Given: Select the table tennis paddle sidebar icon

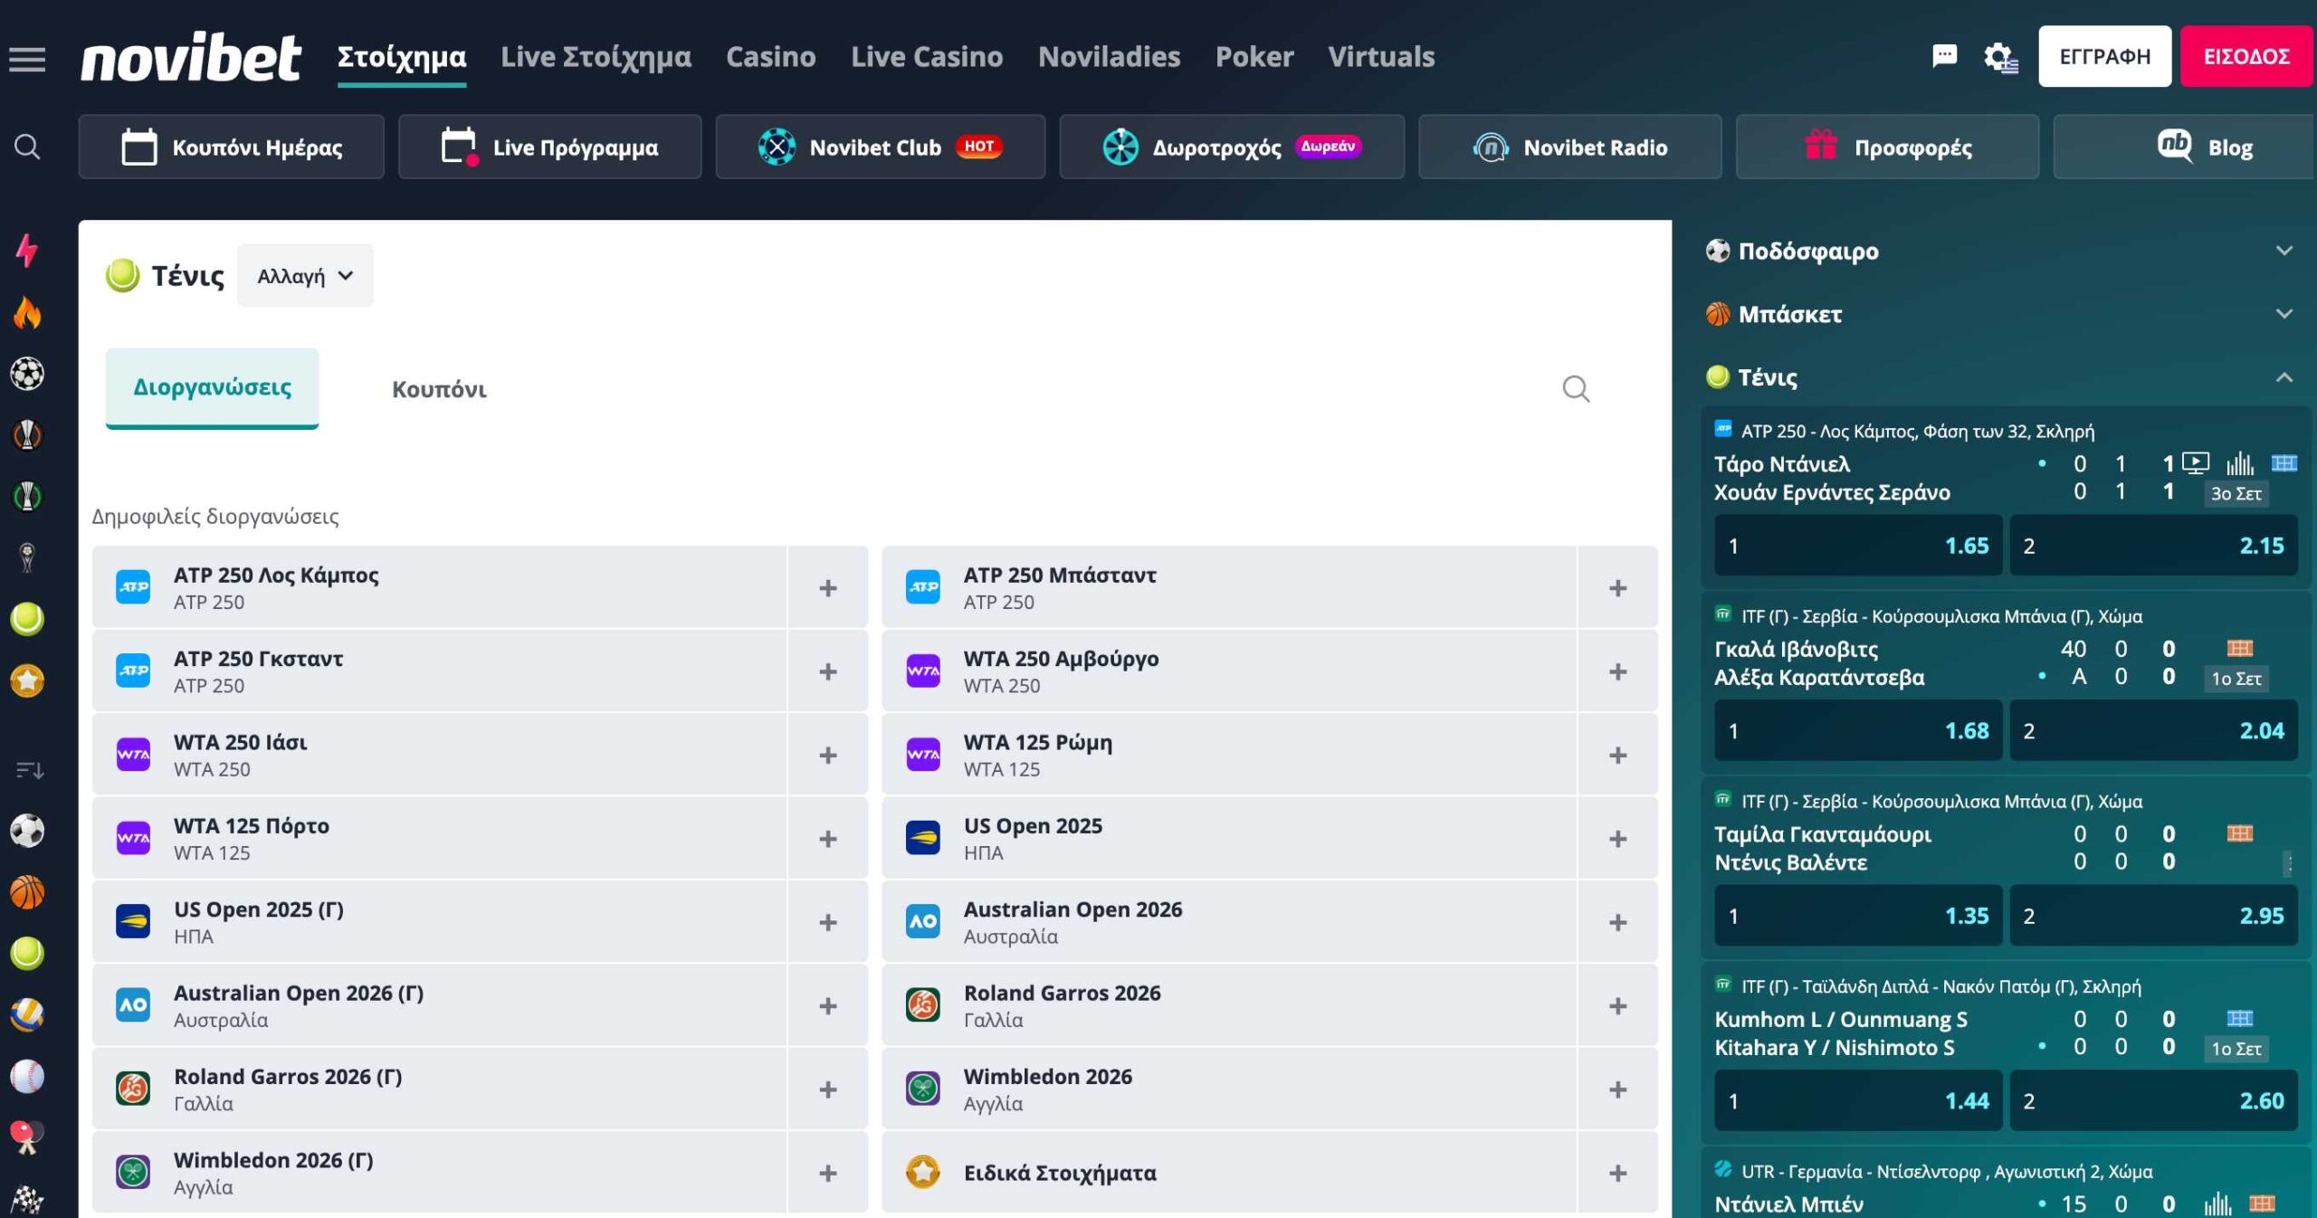Looking at the screenshot, I should [x=27, y=1137].
